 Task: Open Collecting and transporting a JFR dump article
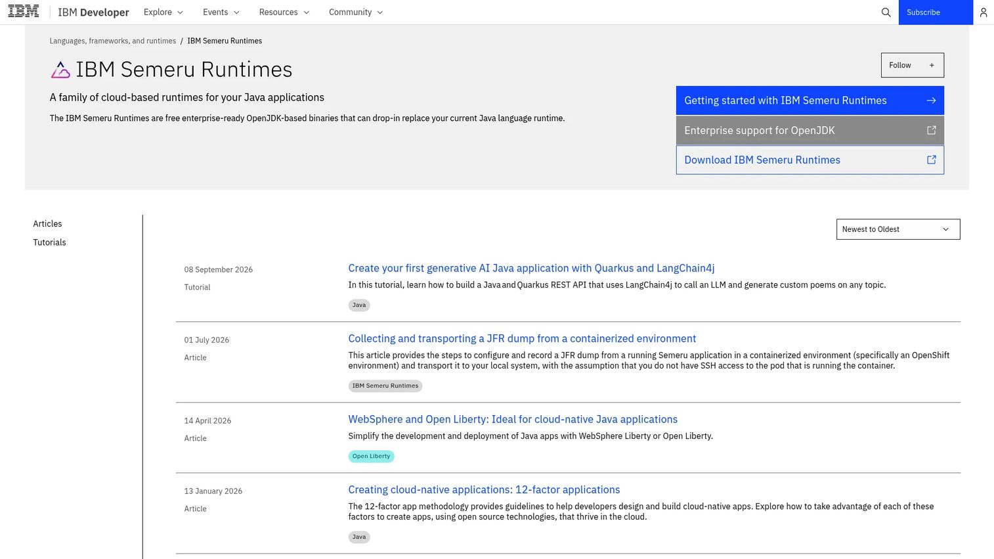522,338
